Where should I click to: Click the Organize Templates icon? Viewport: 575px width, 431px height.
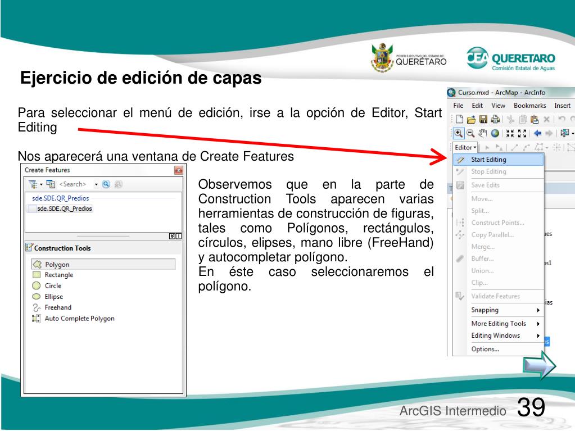click(51, 184)
